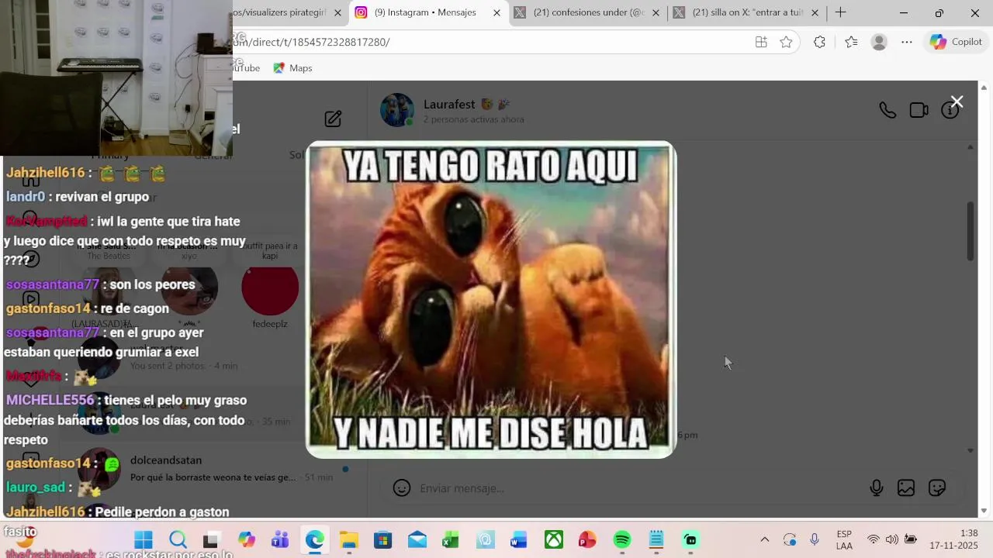993x558 pixels.
Task: Open Edge settings and more menu
Action: coord(907,42)
